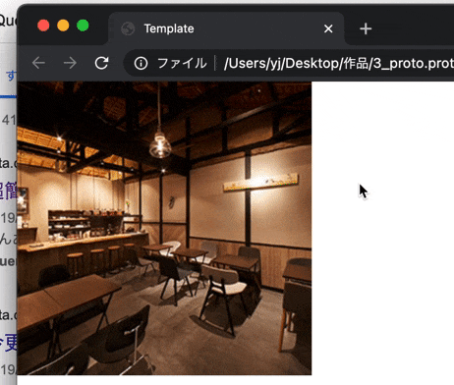454x385 pixels.
Task: Click the globe favicon on the Template tab
Action: 128,28
